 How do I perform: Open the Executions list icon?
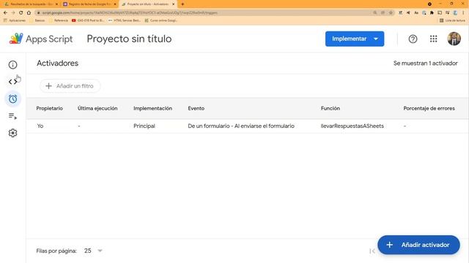(x=13, y=116)
